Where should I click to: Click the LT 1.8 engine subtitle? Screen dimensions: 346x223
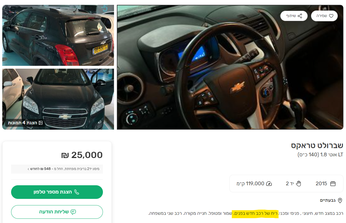click(x=320, y=155)
